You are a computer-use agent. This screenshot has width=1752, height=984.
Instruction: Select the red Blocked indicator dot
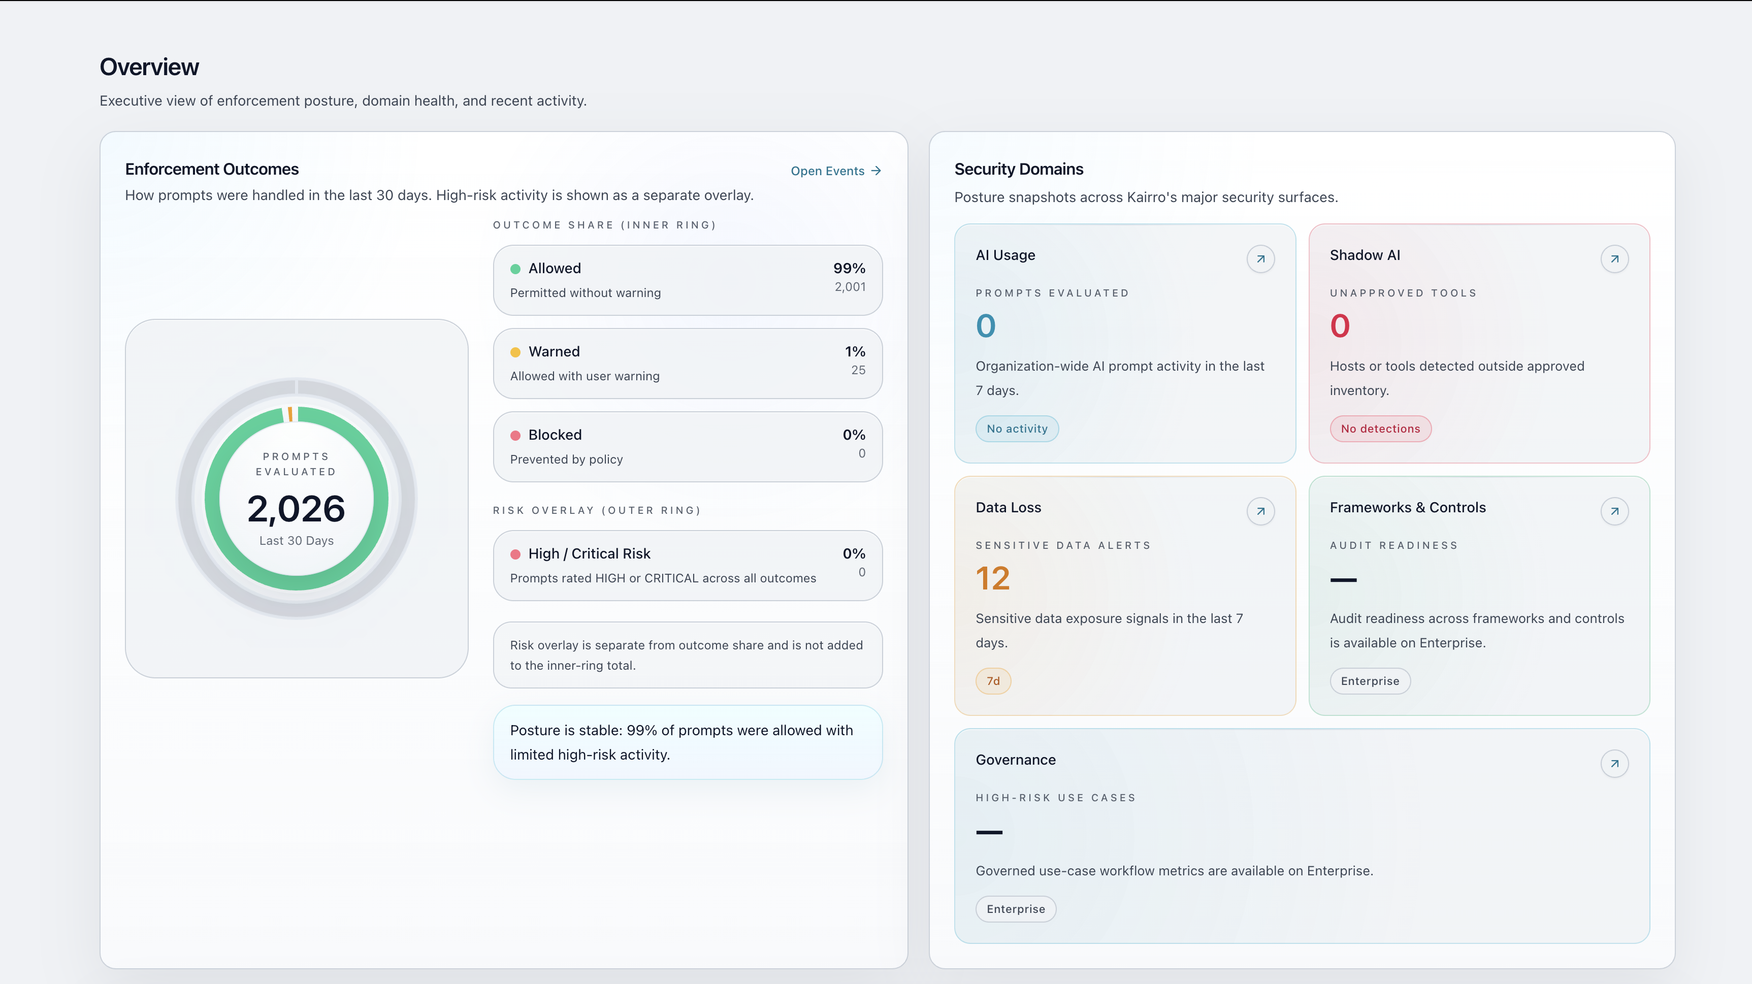click(516, 435)
